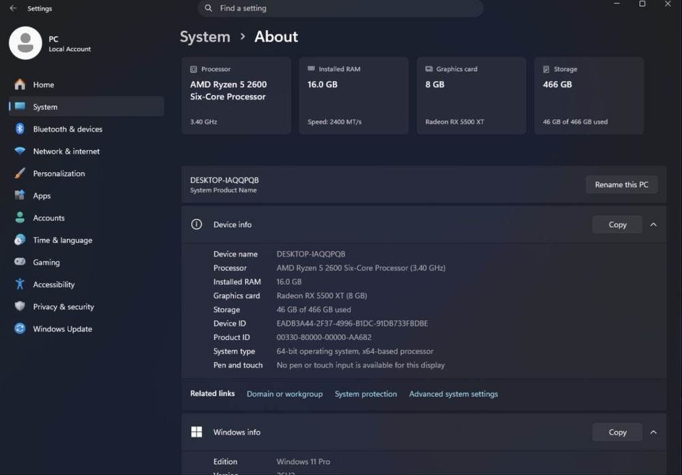Click the Network wifi icon in sidebar
Screen dimensions: 682x475
pyautogui.click(x=20, y=151)
